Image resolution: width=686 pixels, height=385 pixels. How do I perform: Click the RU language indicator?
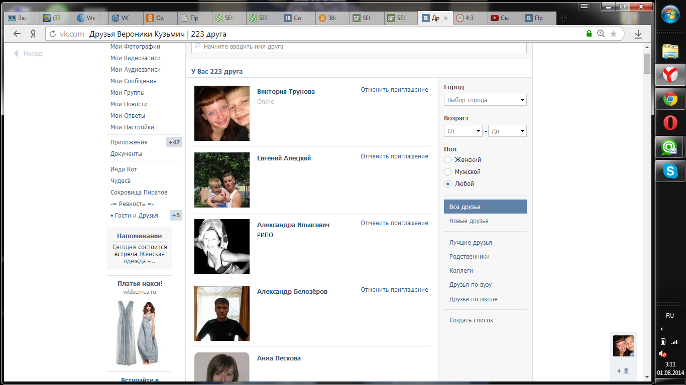tap(670, 316)
